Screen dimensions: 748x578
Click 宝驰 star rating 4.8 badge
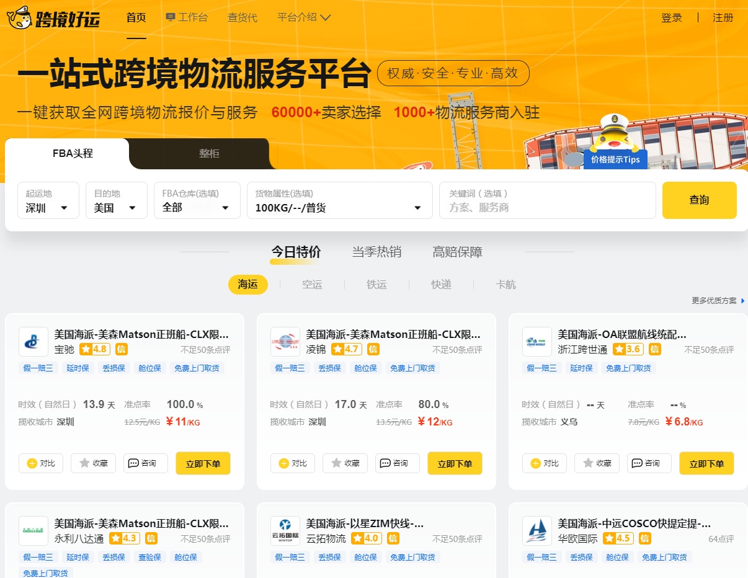pyautogui.click(x=95, y=349)
